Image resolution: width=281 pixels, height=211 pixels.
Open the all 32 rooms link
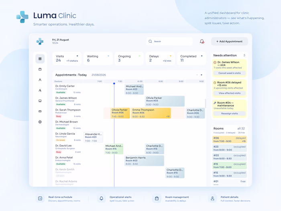point(241,129)
